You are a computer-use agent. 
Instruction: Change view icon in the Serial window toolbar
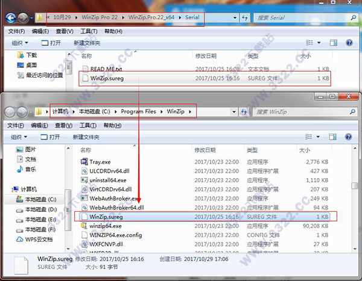pyautogui.click(x=309, y=43)
